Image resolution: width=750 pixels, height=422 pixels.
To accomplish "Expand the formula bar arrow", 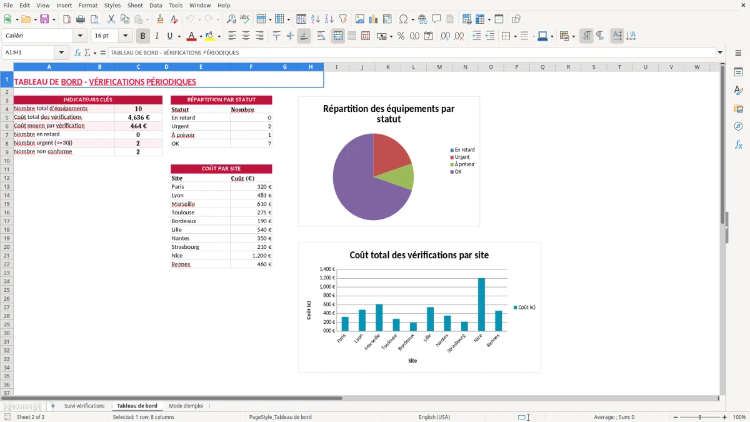I will click(x=720, y=53).
